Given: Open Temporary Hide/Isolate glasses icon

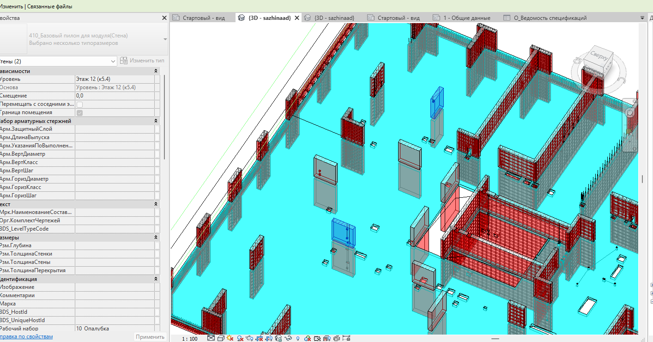Looking at the screenshot, I should 289,338.
